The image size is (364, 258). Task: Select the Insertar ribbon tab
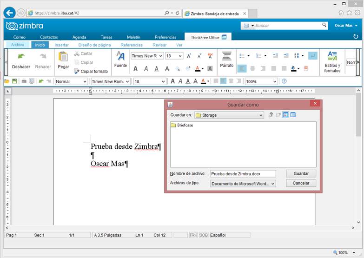[61, 45]
